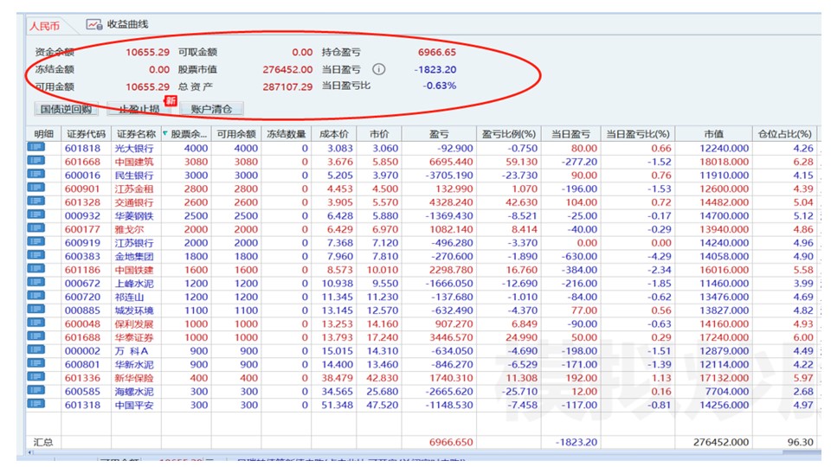The image size is (831, 467).
Task: Sort by 仓位占比(%) column header
Action: (785, 134)
